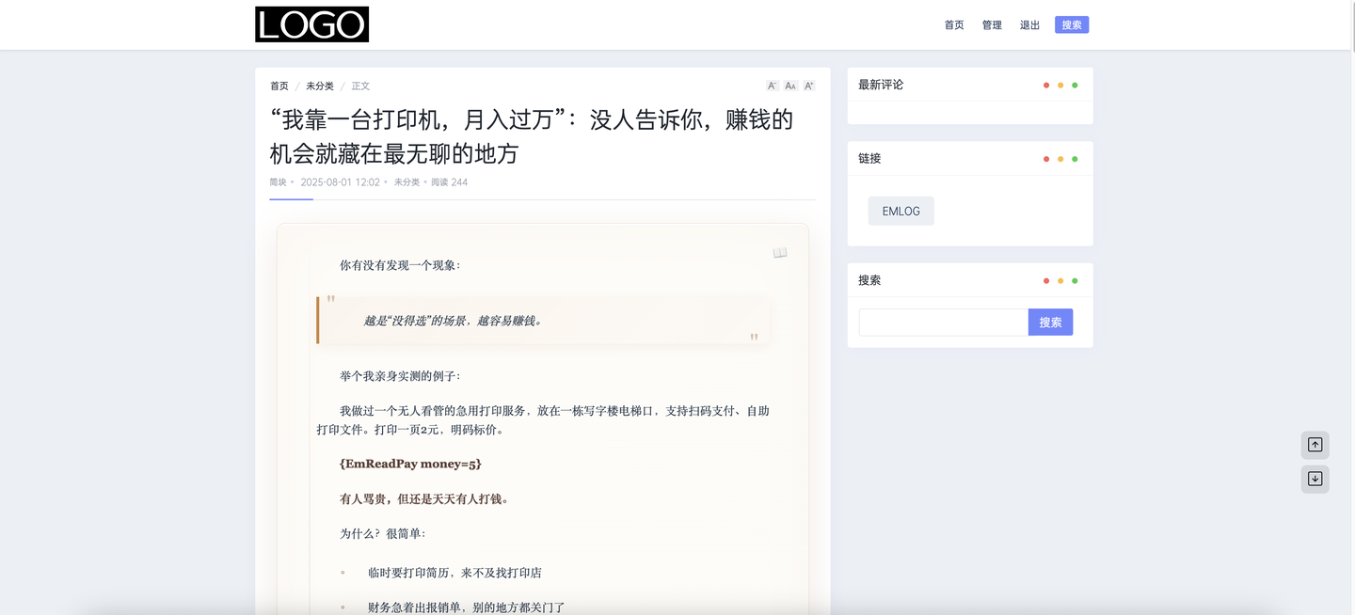Click the article title about 打印机
The image size is (1355, 615).
point(532,136)
